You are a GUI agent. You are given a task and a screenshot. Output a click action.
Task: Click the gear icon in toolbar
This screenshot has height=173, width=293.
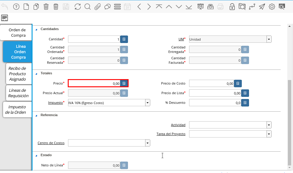pyautogui.click(x=272, y=7)
